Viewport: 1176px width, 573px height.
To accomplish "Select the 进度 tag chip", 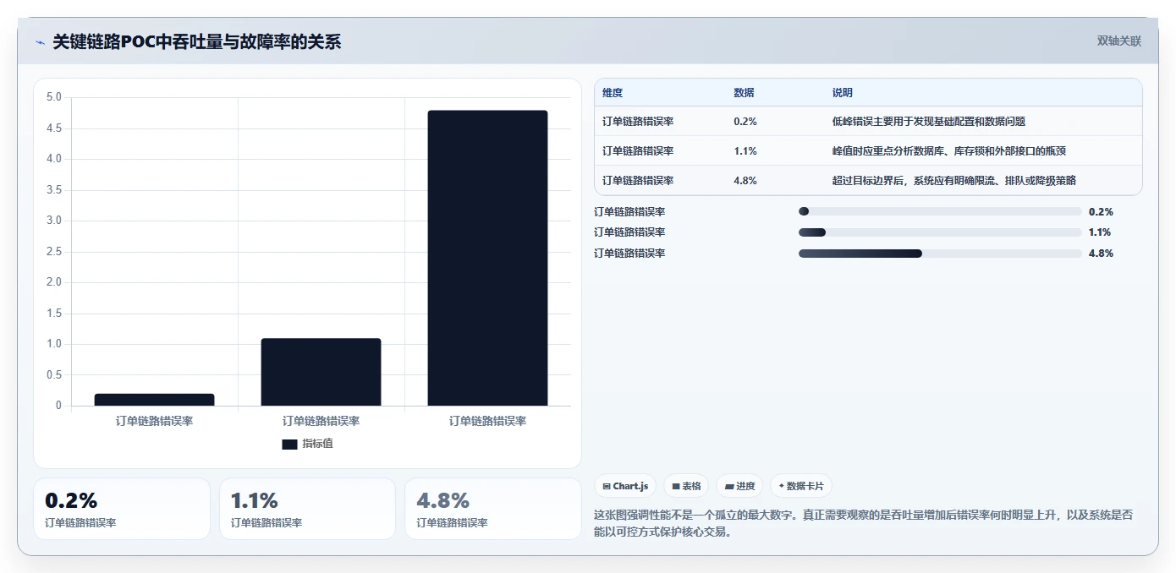I will tap(739, 486).
